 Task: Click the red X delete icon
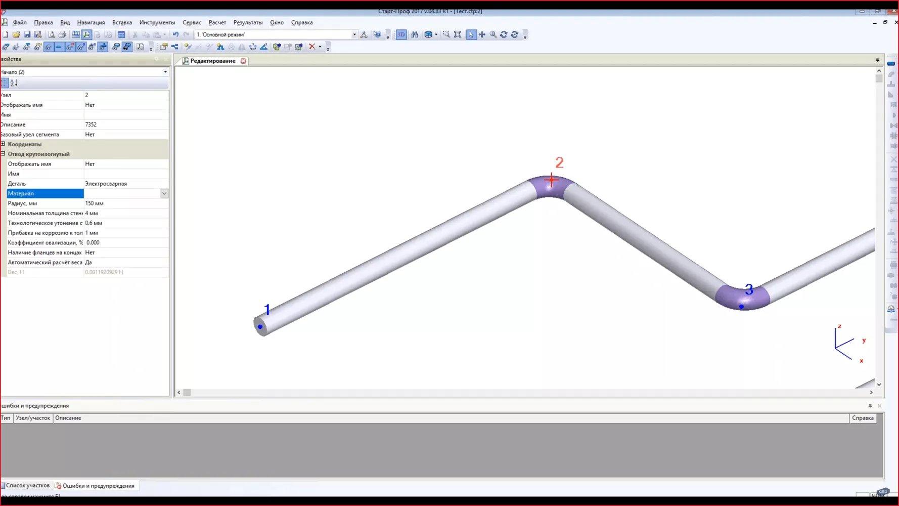coord(313,47)
